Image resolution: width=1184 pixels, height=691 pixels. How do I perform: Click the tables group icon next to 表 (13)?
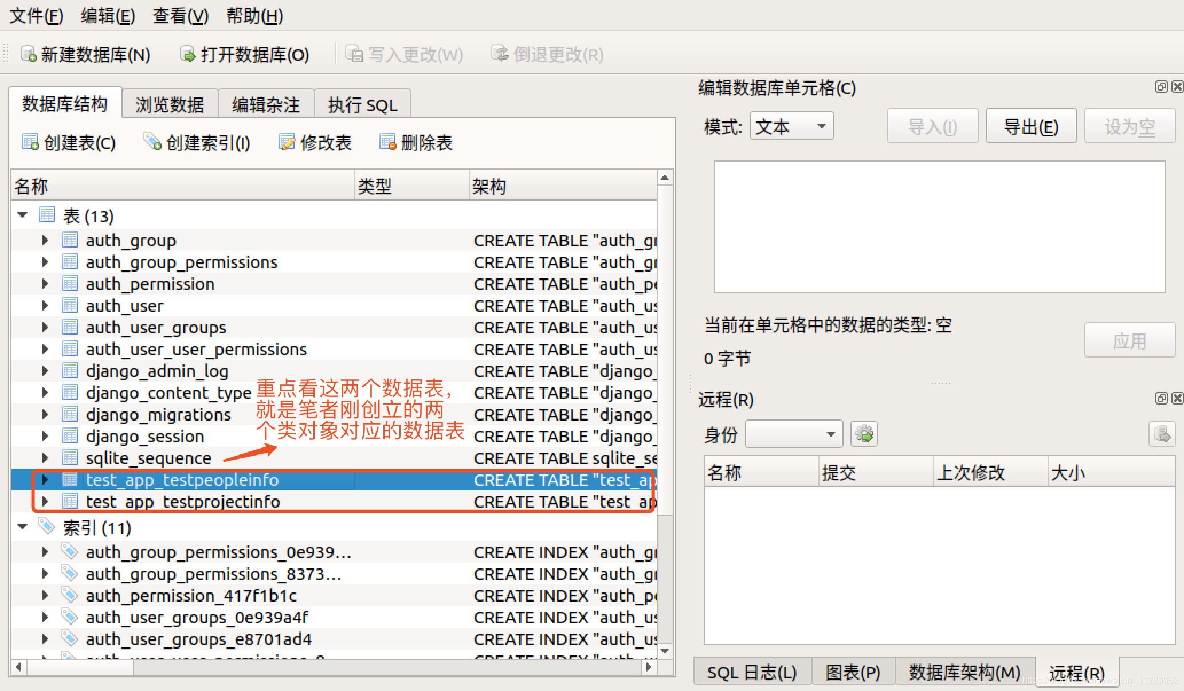tap(47, 215)
